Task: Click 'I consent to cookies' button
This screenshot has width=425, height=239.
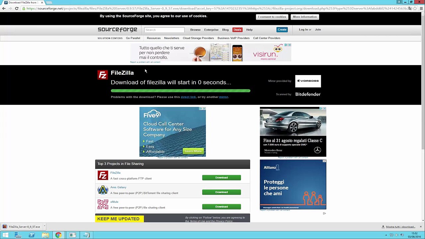Action: [272, 17]
